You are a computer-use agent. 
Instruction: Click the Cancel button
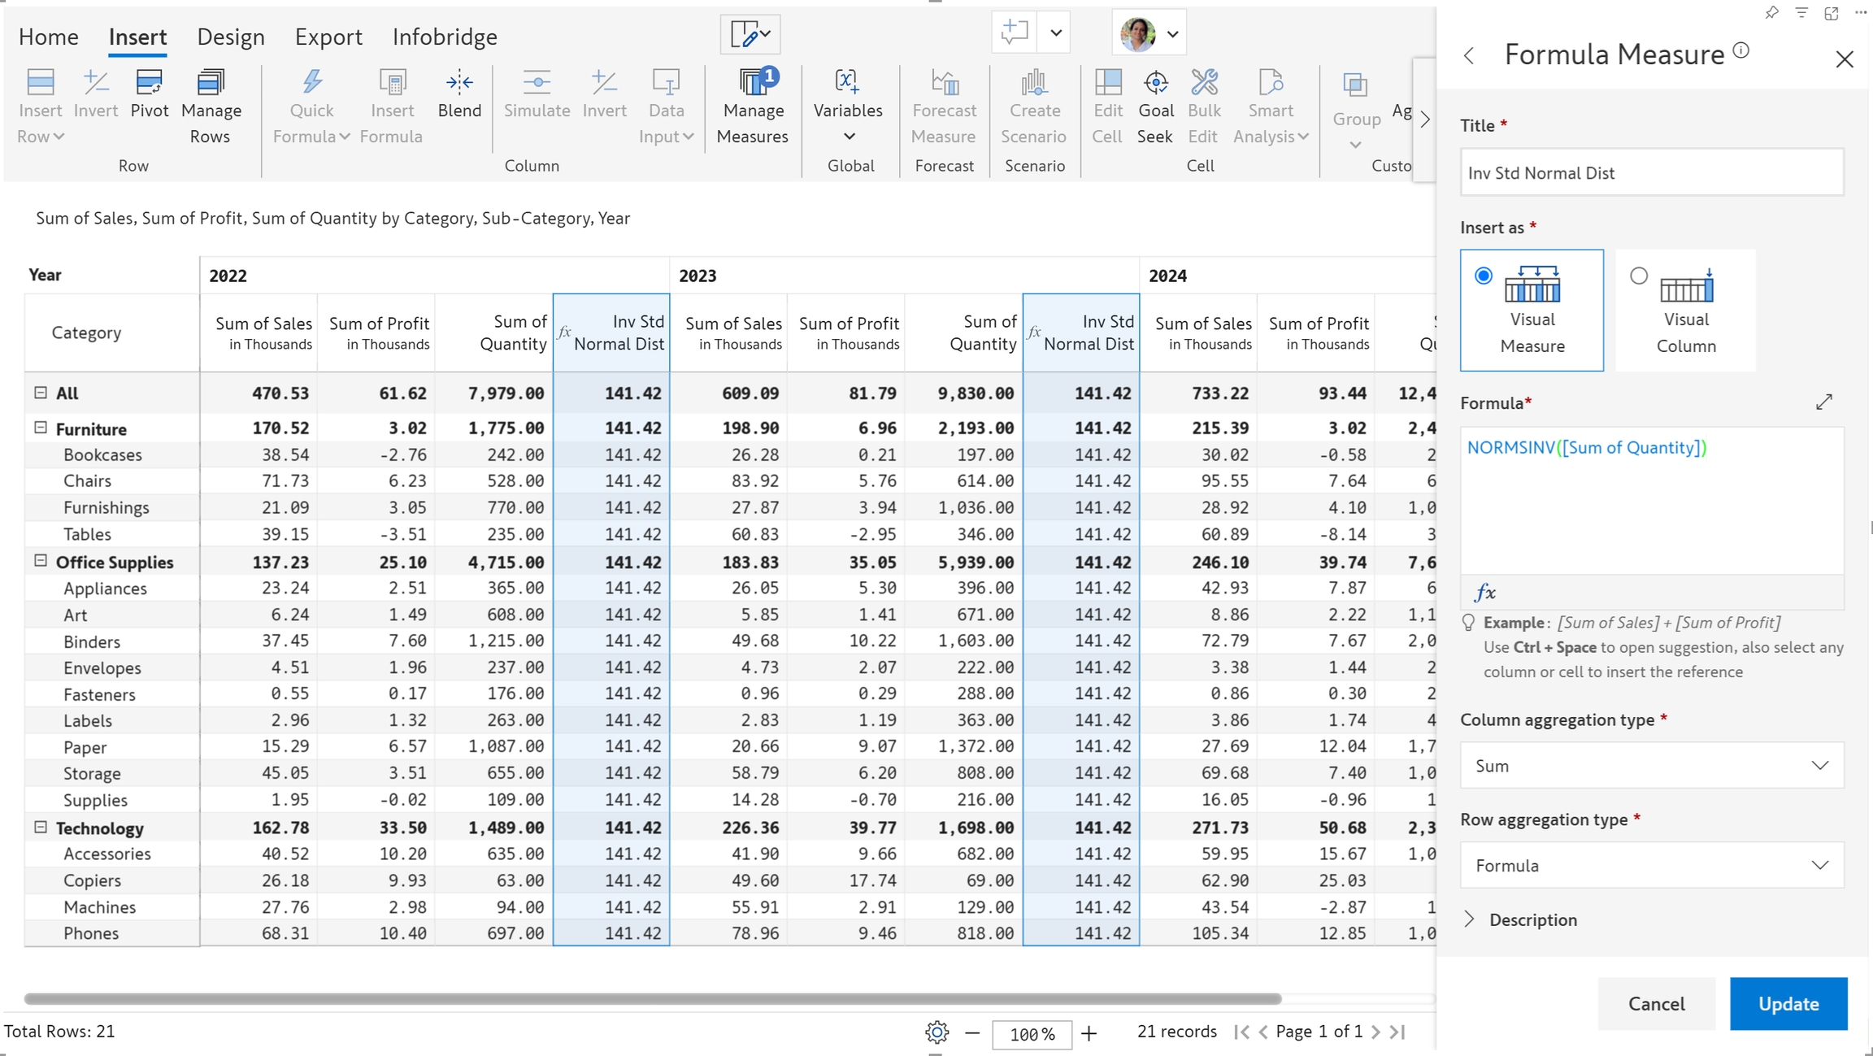[1656, 1004]
